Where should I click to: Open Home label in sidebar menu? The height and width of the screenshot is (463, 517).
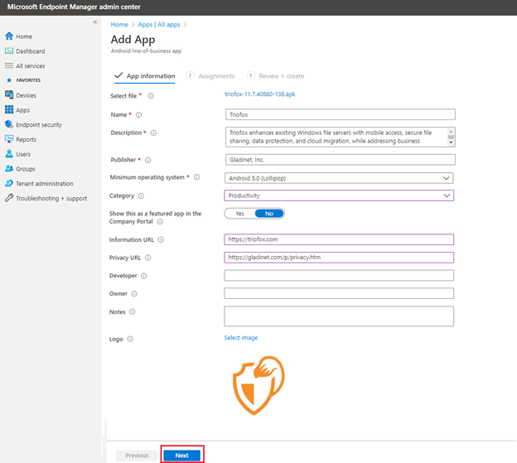pyautogui.click(x=24, y=36)
